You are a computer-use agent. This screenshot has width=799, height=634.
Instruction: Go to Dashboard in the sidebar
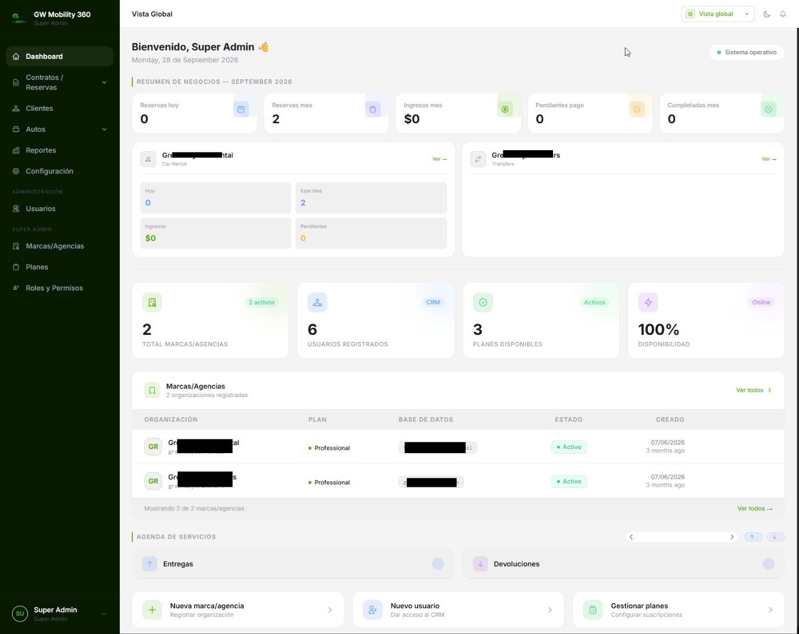[x=59, y=56]
